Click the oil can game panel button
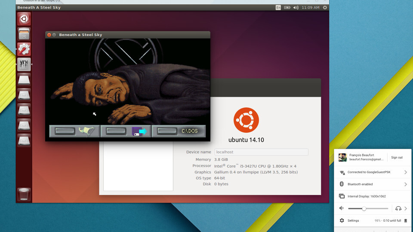The image size is (413, 232). tap(75, 131)
